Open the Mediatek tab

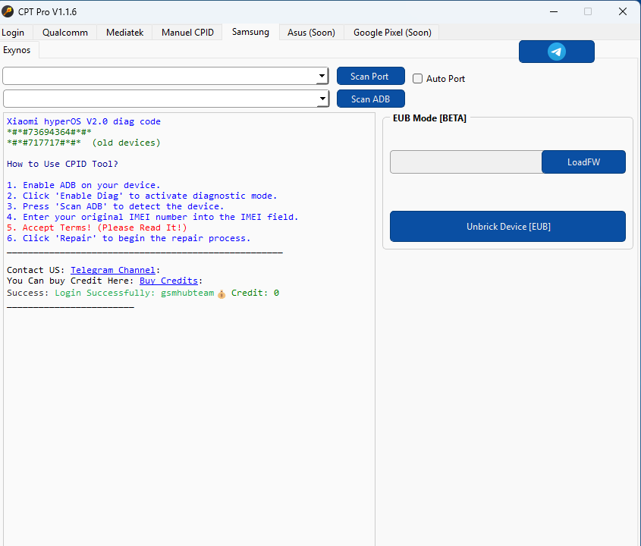coord(124,33)
